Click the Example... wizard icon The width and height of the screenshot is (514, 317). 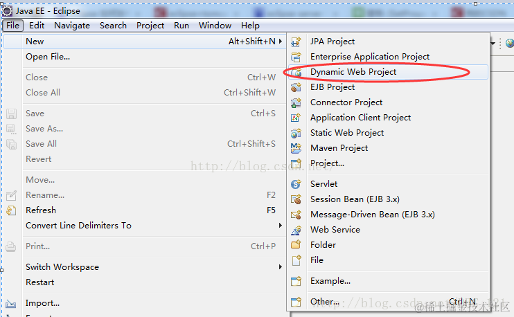click(296, 281)
